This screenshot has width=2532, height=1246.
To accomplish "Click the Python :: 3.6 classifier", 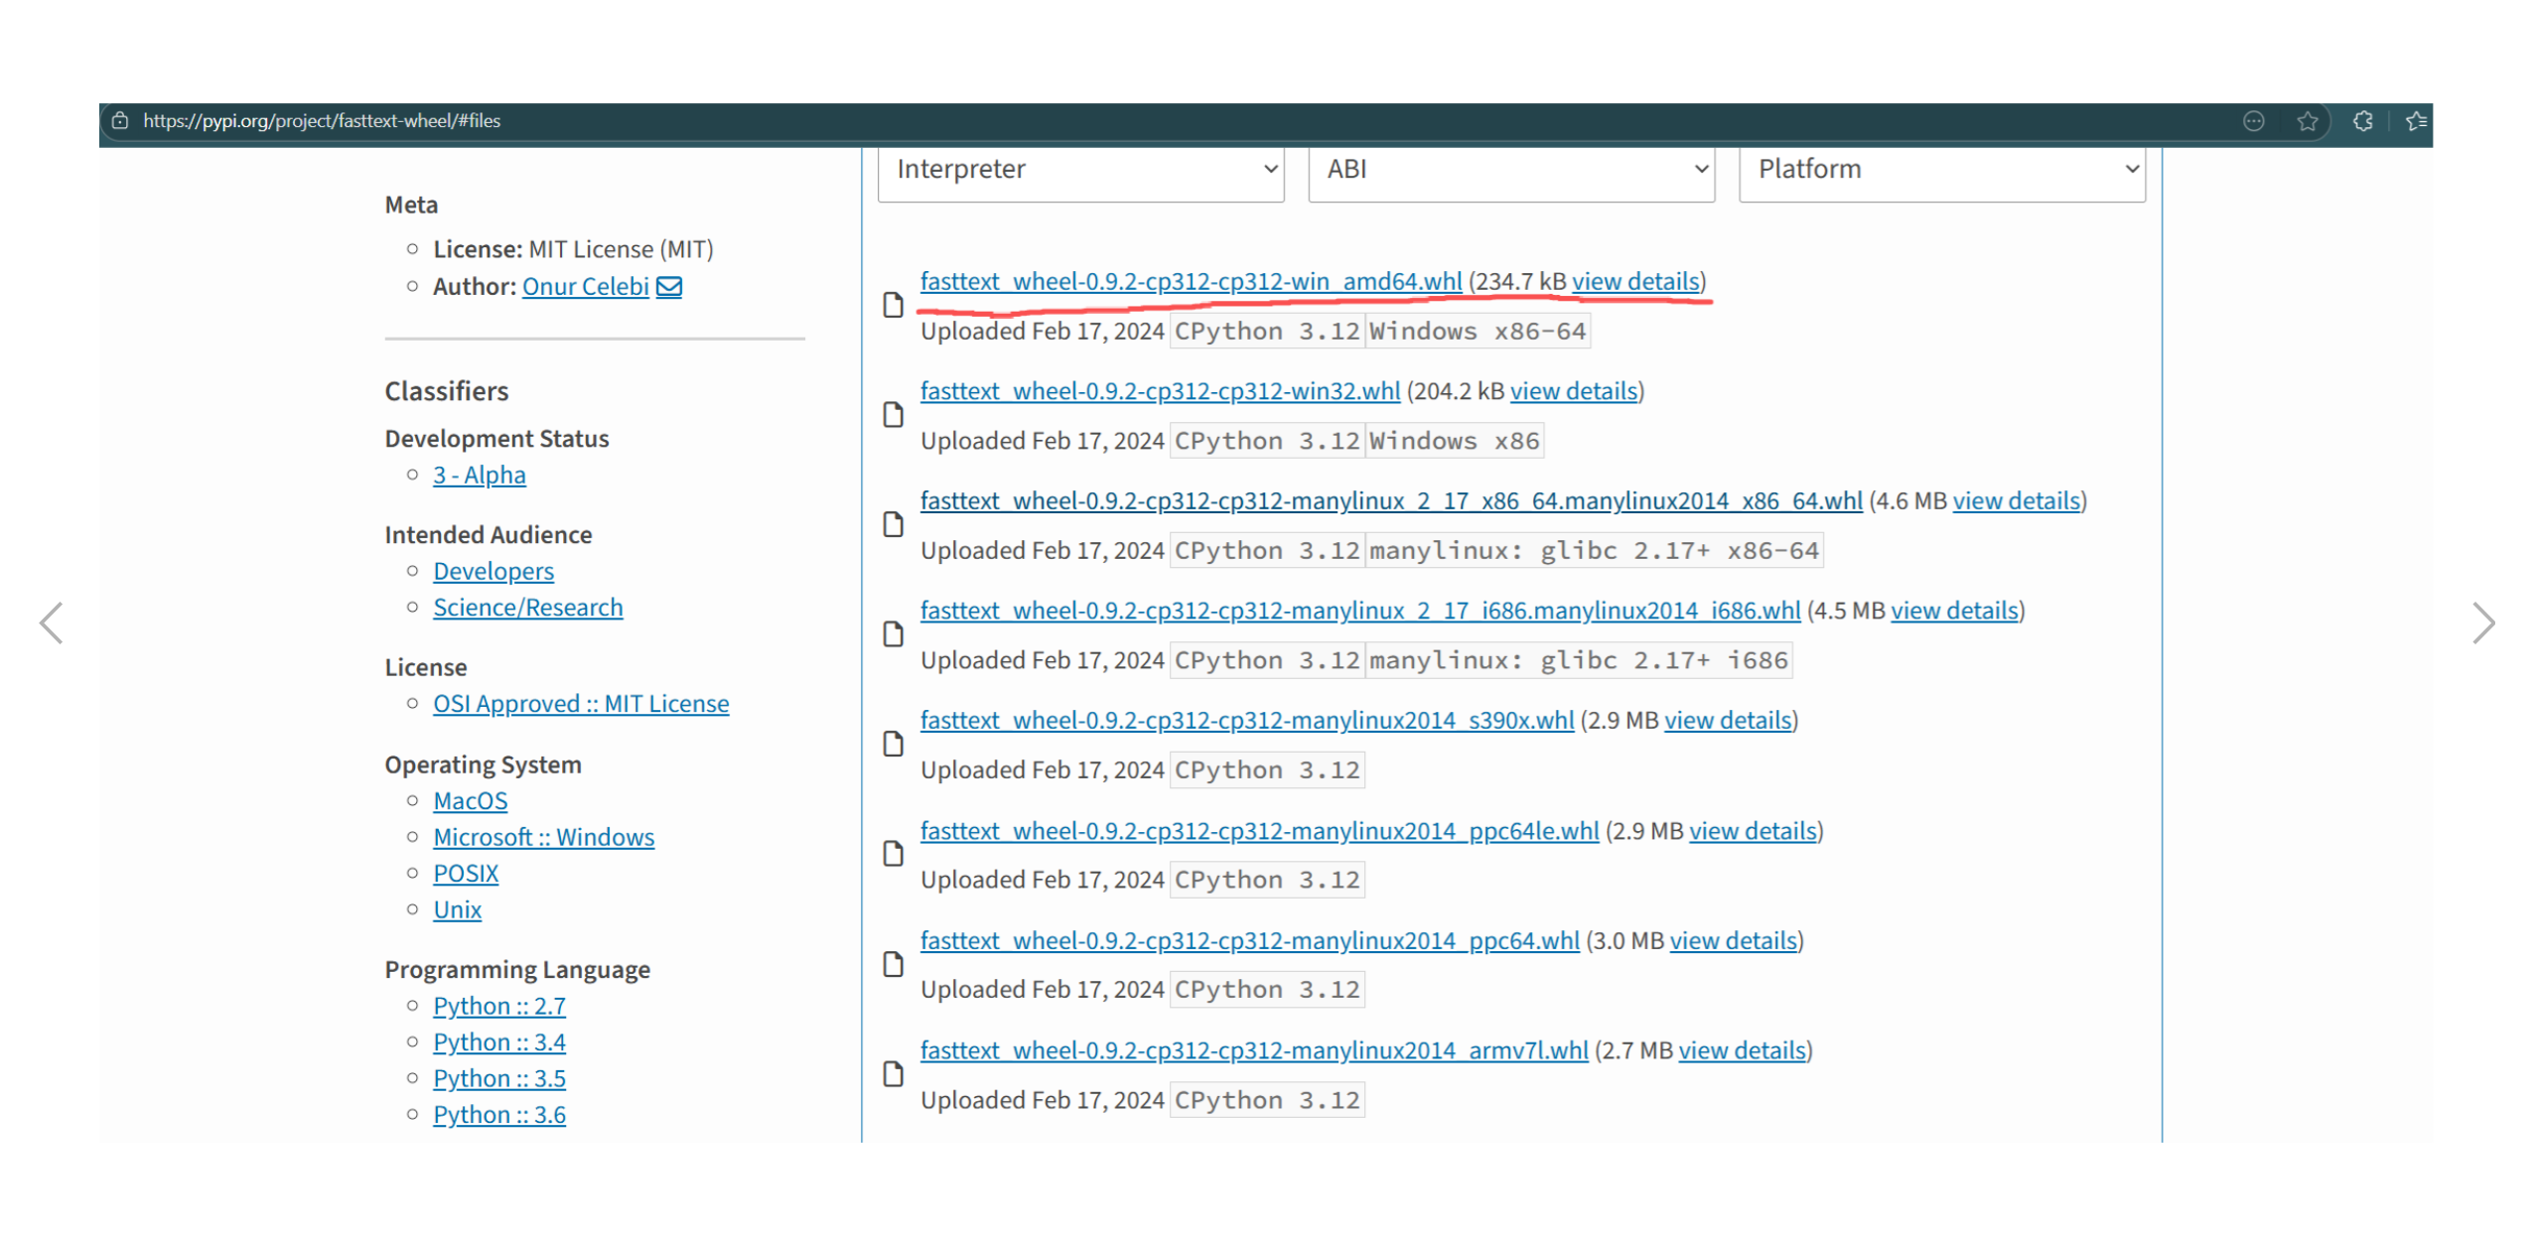I will click(x=498, y=1114).
